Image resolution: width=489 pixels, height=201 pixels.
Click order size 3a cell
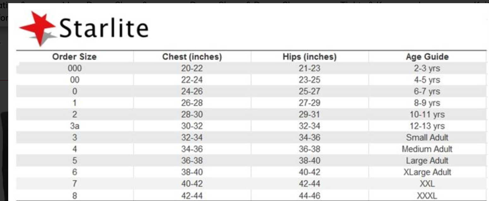click(x=74, y=126)
